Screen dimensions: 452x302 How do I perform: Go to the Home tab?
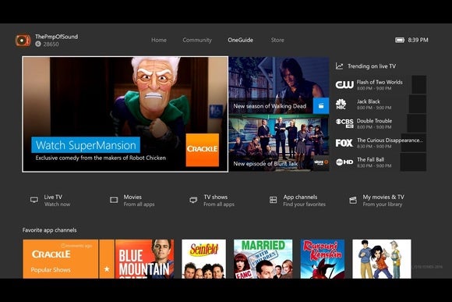point(159,40)
